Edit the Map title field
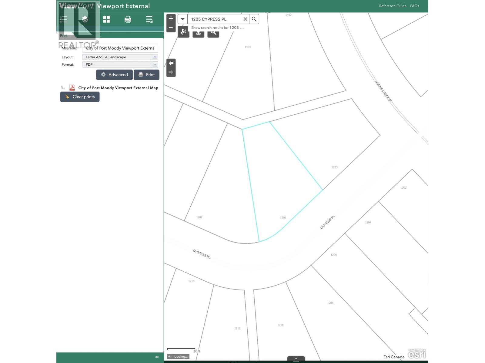Image resolution: width=485 pixels, height=363 pixels. pyautogui.click(x=120, y=48)
